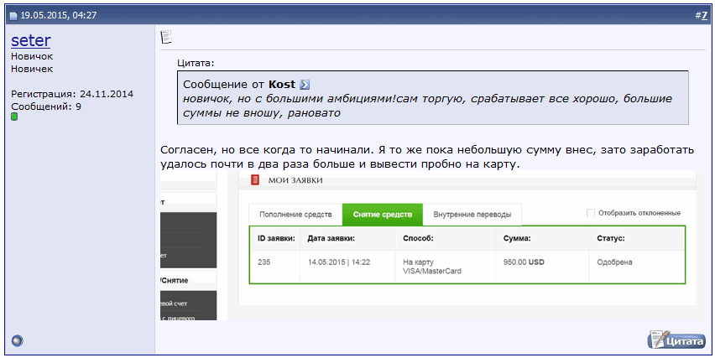Screen dimensions: 715x358
Task: Open post number #7 permalink
Action: [x=704, y=15]
